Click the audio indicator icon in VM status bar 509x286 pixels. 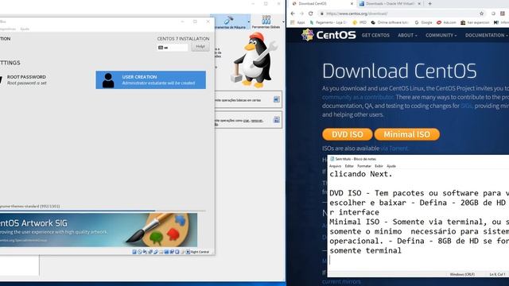tap(145, 252)
